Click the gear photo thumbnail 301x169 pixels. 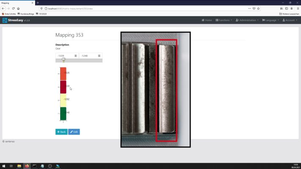pos(155,90)
